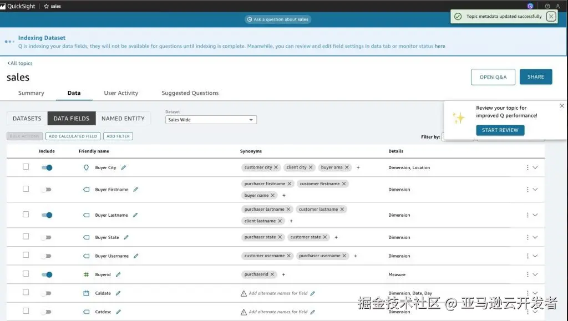Go back via 'All topics' link
This screenshot has height=321, width=568.
[x=20, y=63]
